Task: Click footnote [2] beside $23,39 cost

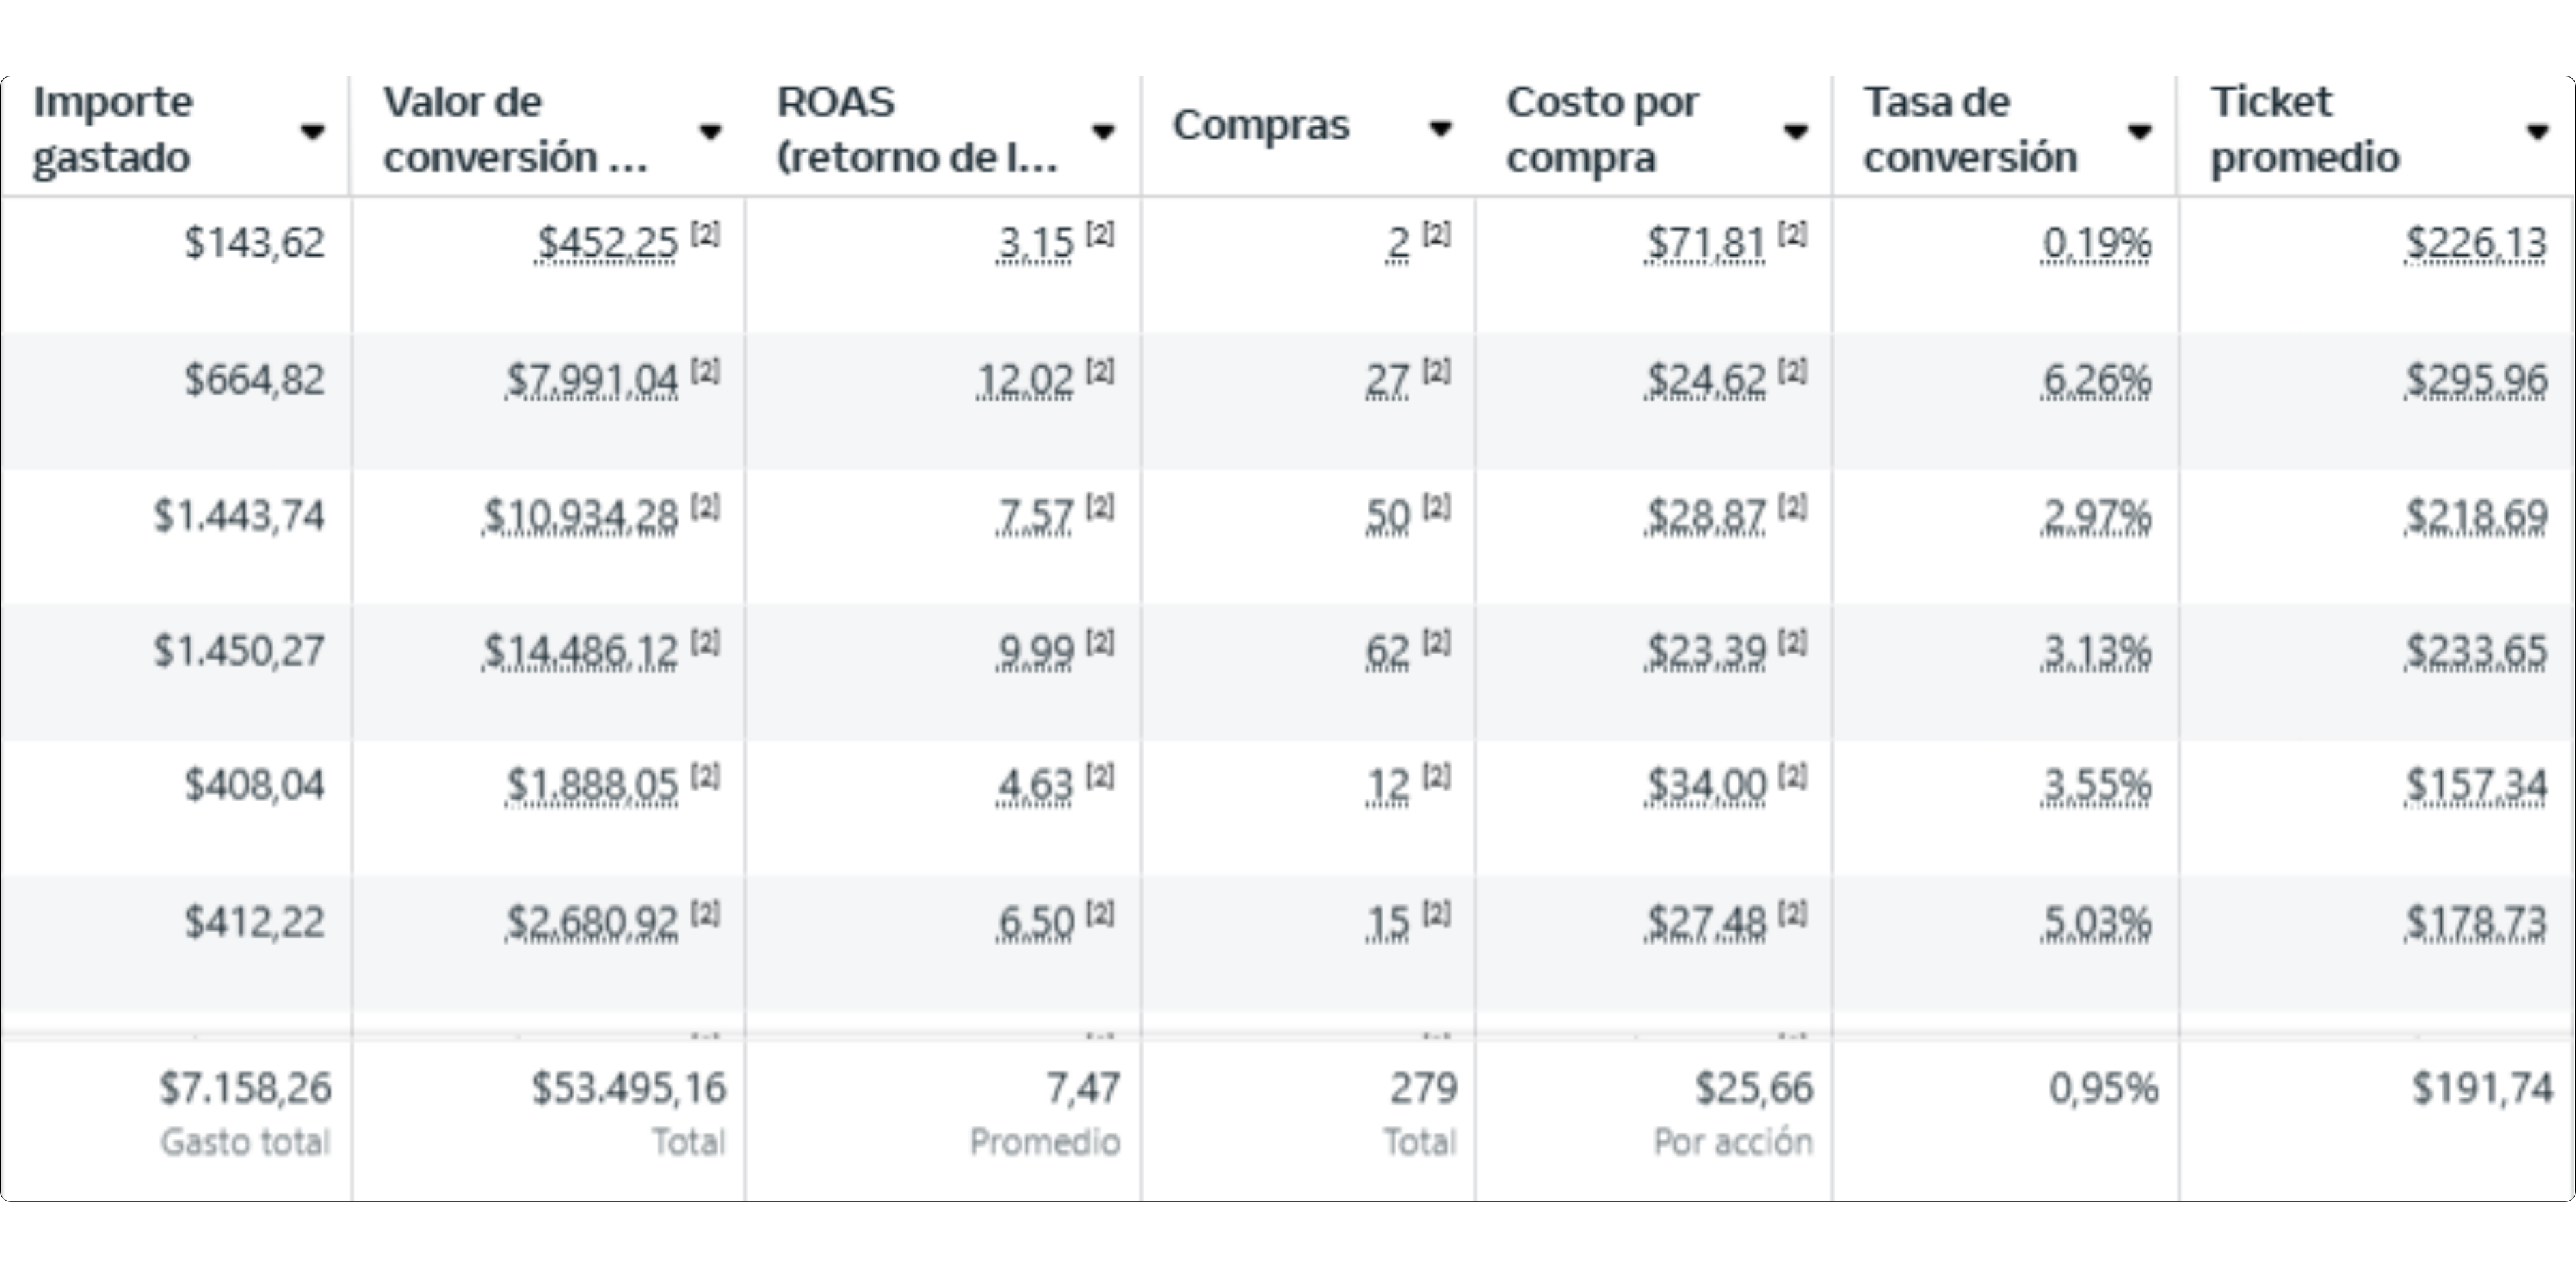Action: 1792,643
